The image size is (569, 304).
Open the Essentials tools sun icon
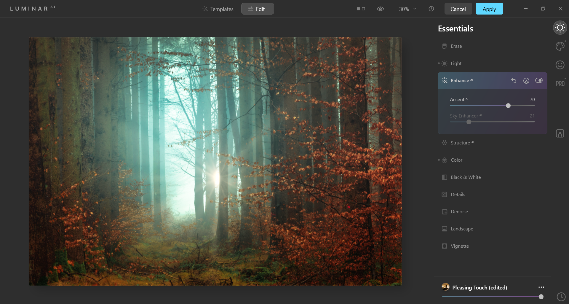click(560, 28)
